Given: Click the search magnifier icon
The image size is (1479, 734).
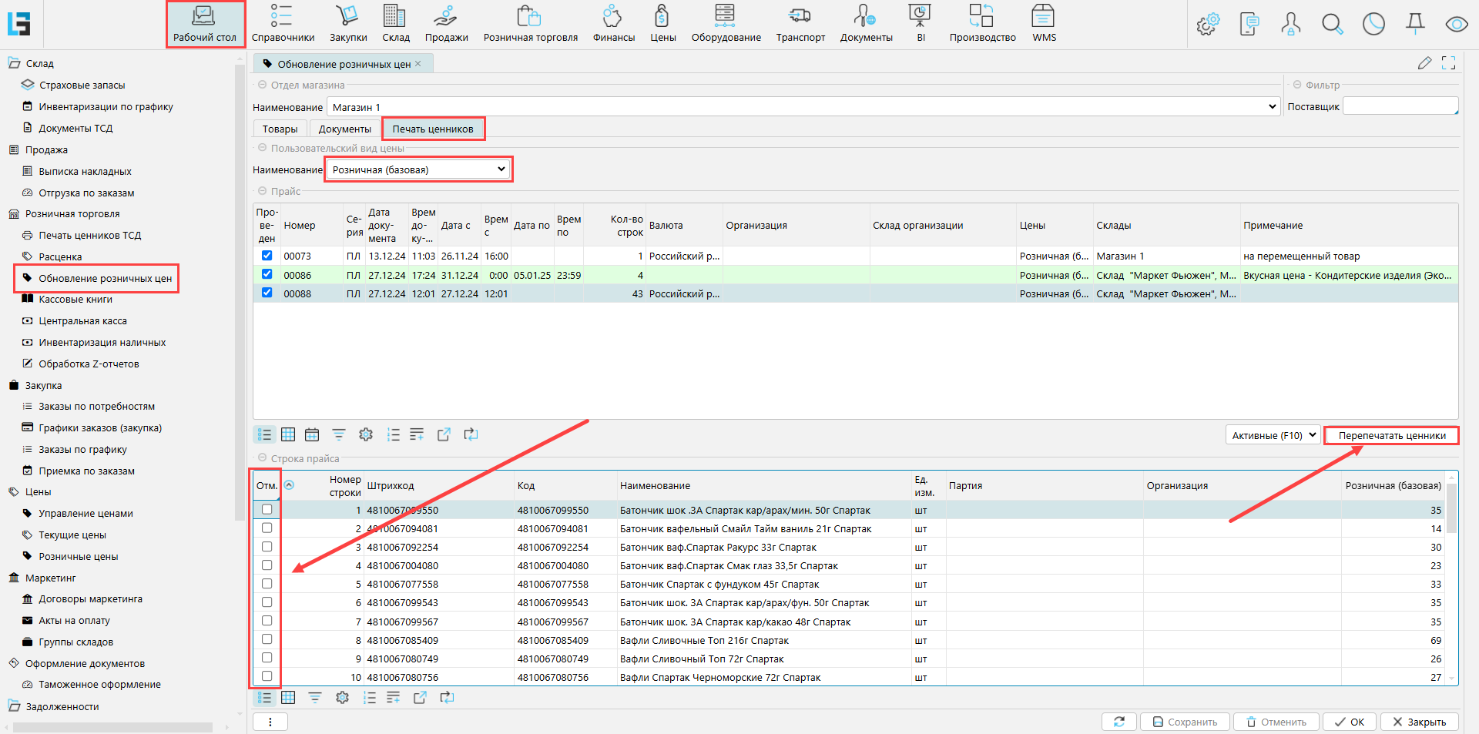Looking at the screenshot, I should pos(1332,25).
